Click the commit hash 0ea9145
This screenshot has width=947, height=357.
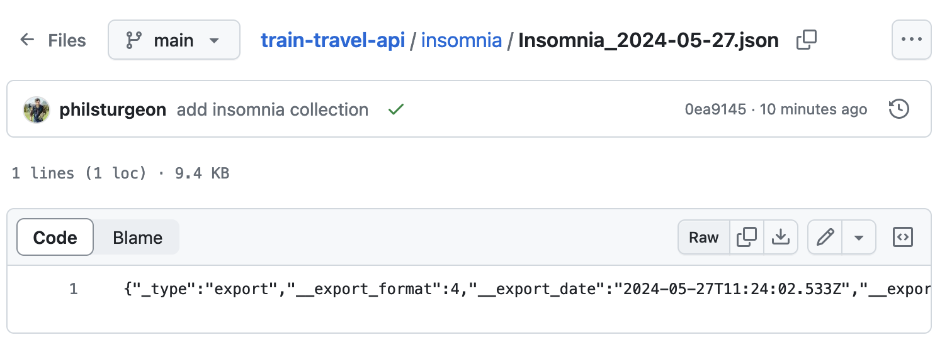[715, 109]
